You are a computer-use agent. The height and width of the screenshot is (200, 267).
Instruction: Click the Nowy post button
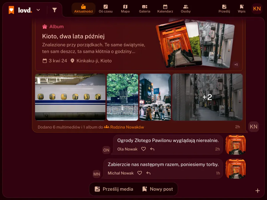[157, 189]
